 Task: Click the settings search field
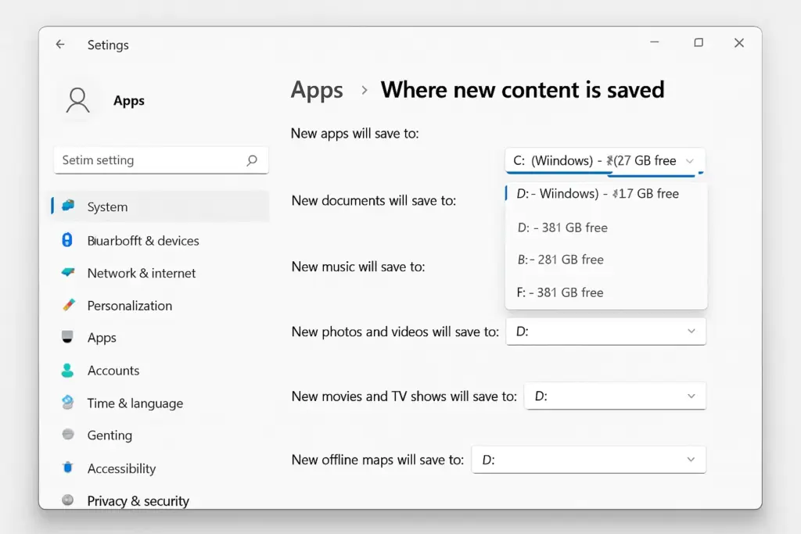(x=161, y=160)
